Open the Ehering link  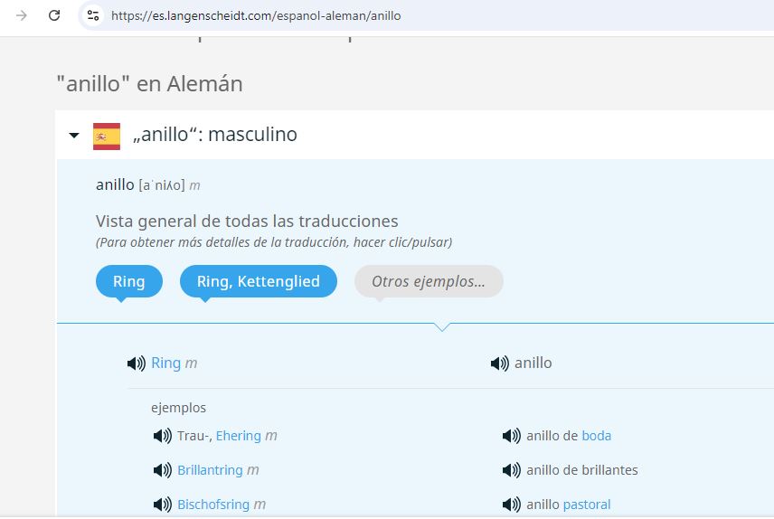click(x=239, y=436)
